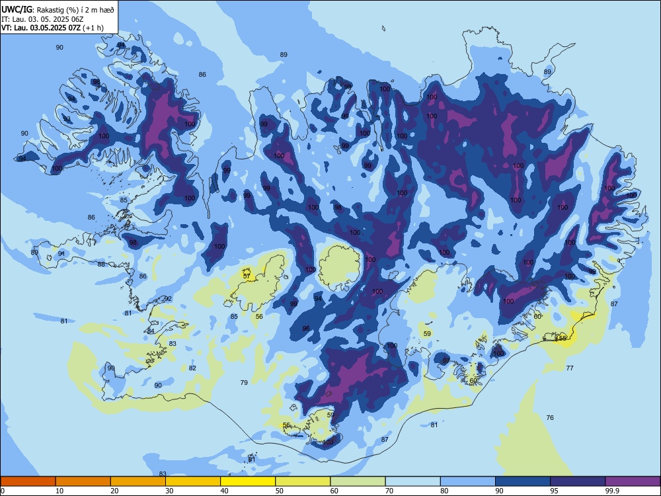Viewport: 661px width, 496px height.
Task: Click the humidity value 97 on the map
Action: click(446, 361)
